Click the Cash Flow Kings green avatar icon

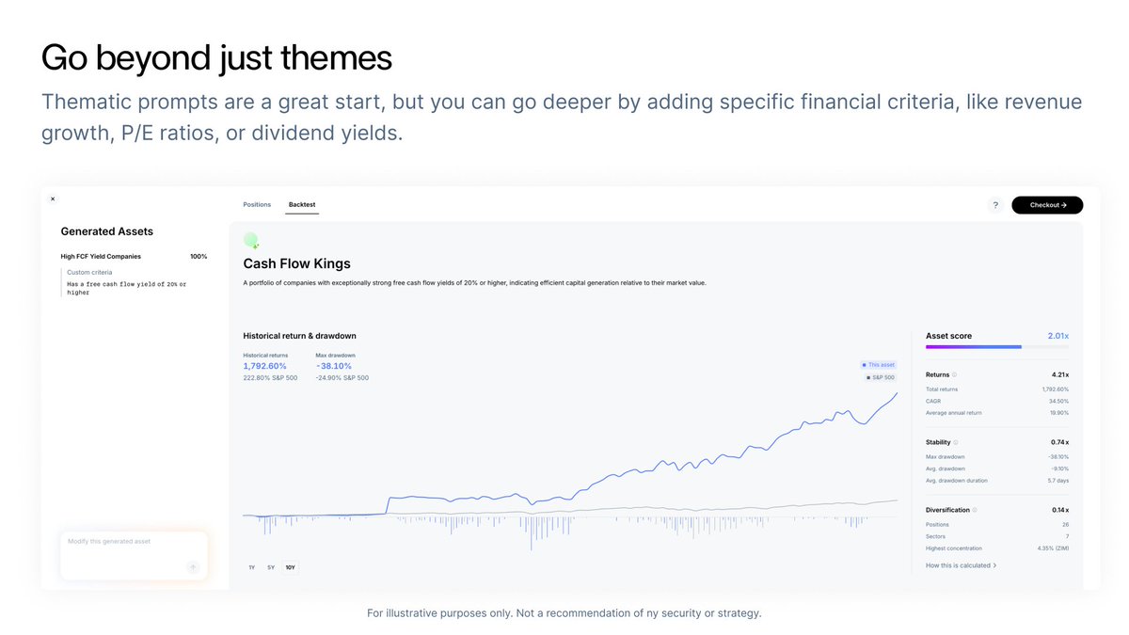click(250, 240)
